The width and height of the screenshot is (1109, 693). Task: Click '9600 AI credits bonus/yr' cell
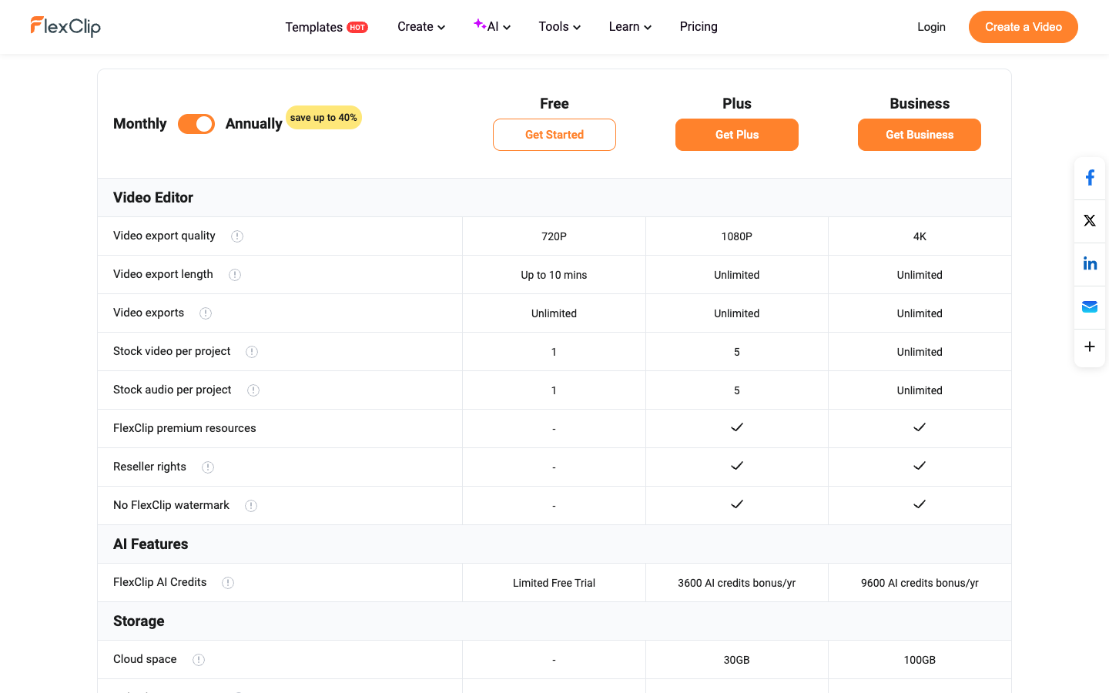coord(920,583)
